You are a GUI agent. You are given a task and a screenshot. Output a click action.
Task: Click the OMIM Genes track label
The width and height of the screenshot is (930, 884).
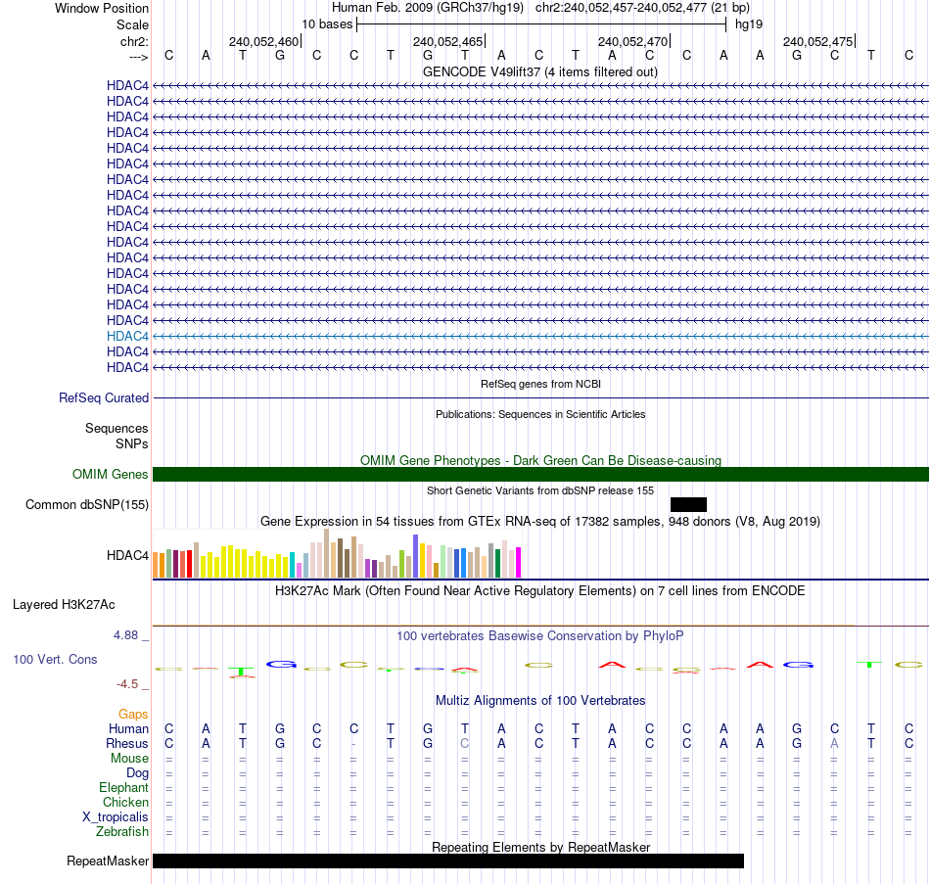[111, 474]
